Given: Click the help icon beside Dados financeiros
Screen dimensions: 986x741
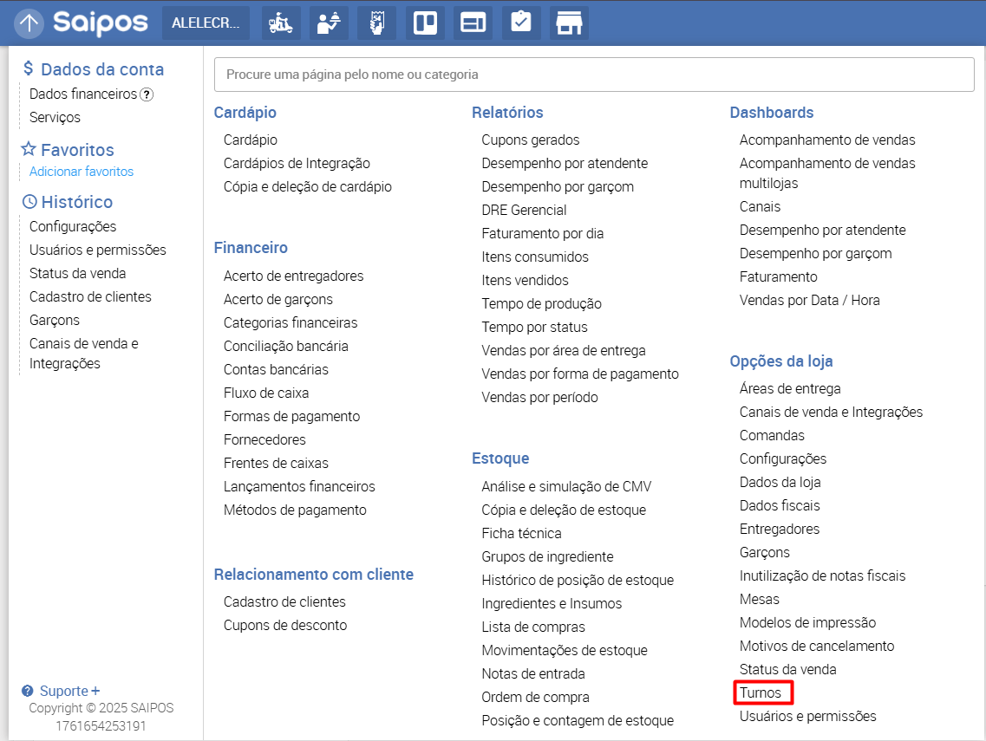Looking at the screenshot, I should pyautogui.click(x=147, y=94).
